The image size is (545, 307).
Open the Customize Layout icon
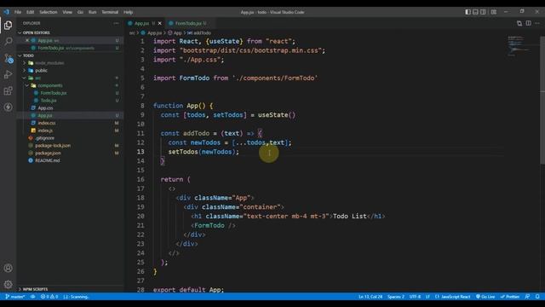pyautogui.click(x=494, y=12)
